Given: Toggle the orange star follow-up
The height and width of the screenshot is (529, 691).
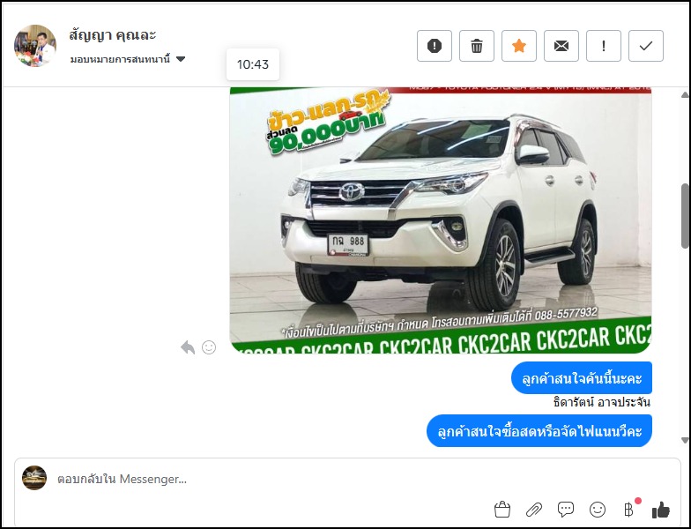Looking at the screenshot, I should (518, 46).
